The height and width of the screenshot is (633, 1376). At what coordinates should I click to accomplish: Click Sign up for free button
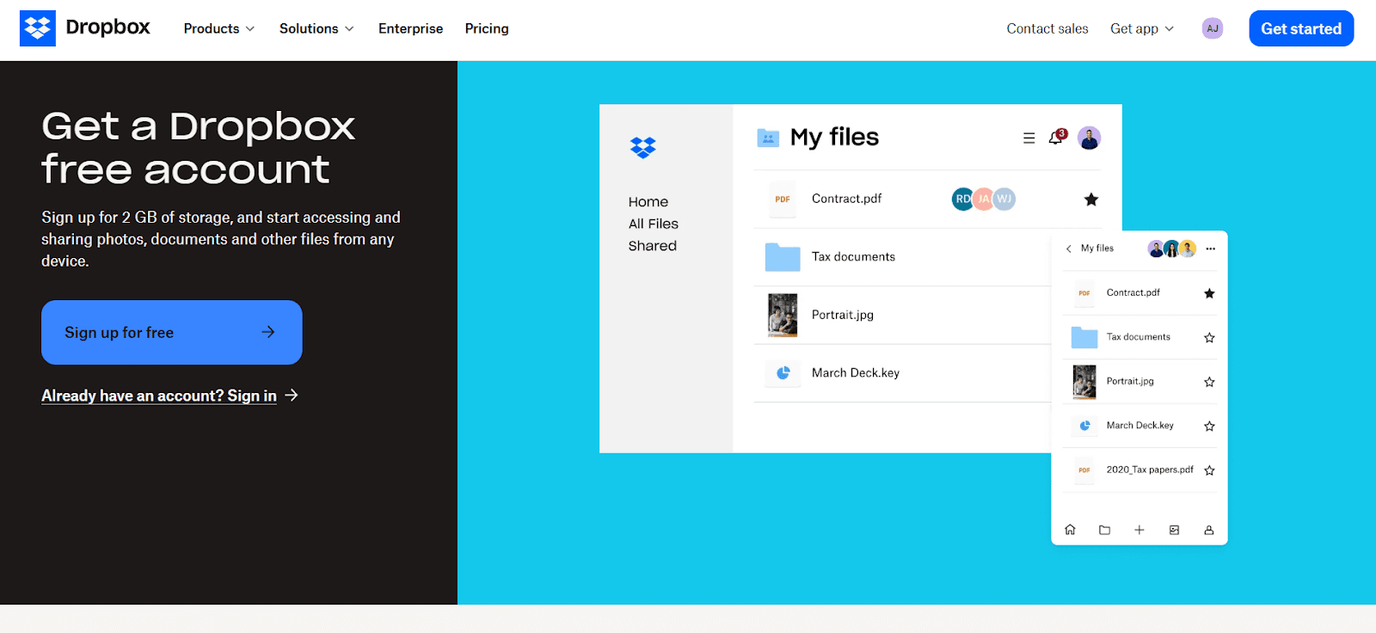[x=172, y=332]
